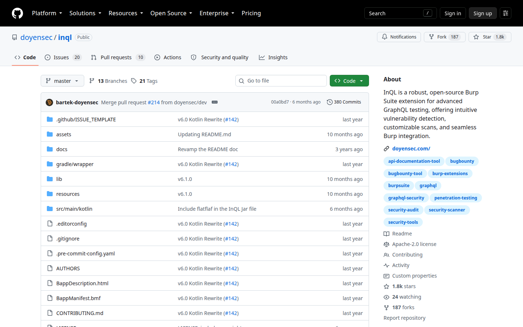Select the graphql topic tag
Viewport: 523px width, 327px height.
pos(428,186)
